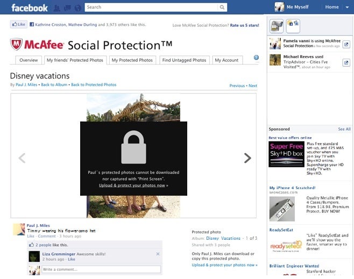Open Michael Reeves ticker story external icon

point(346,62)
